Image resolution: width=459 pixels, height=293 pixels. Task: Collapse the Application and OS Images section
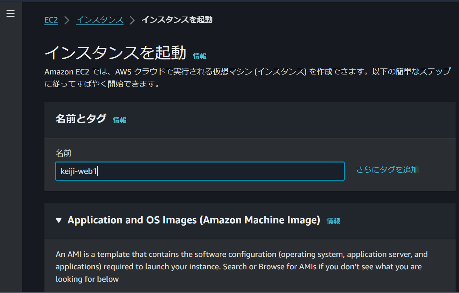click(x=59, y=220)
